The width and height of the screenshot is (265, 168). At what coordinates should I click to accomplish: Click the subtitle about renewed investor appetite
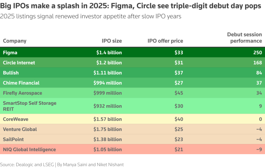click(x=91, y=17)
